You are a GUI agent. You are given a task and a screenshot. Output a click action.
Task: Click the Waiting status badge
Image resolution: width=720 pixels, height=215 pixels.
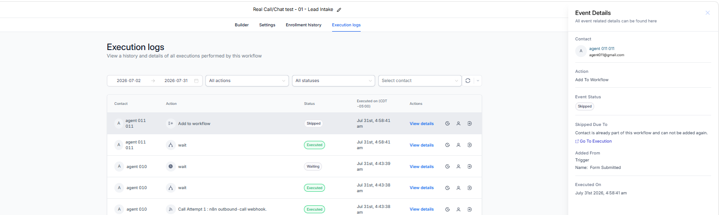(x=313, y=167)
